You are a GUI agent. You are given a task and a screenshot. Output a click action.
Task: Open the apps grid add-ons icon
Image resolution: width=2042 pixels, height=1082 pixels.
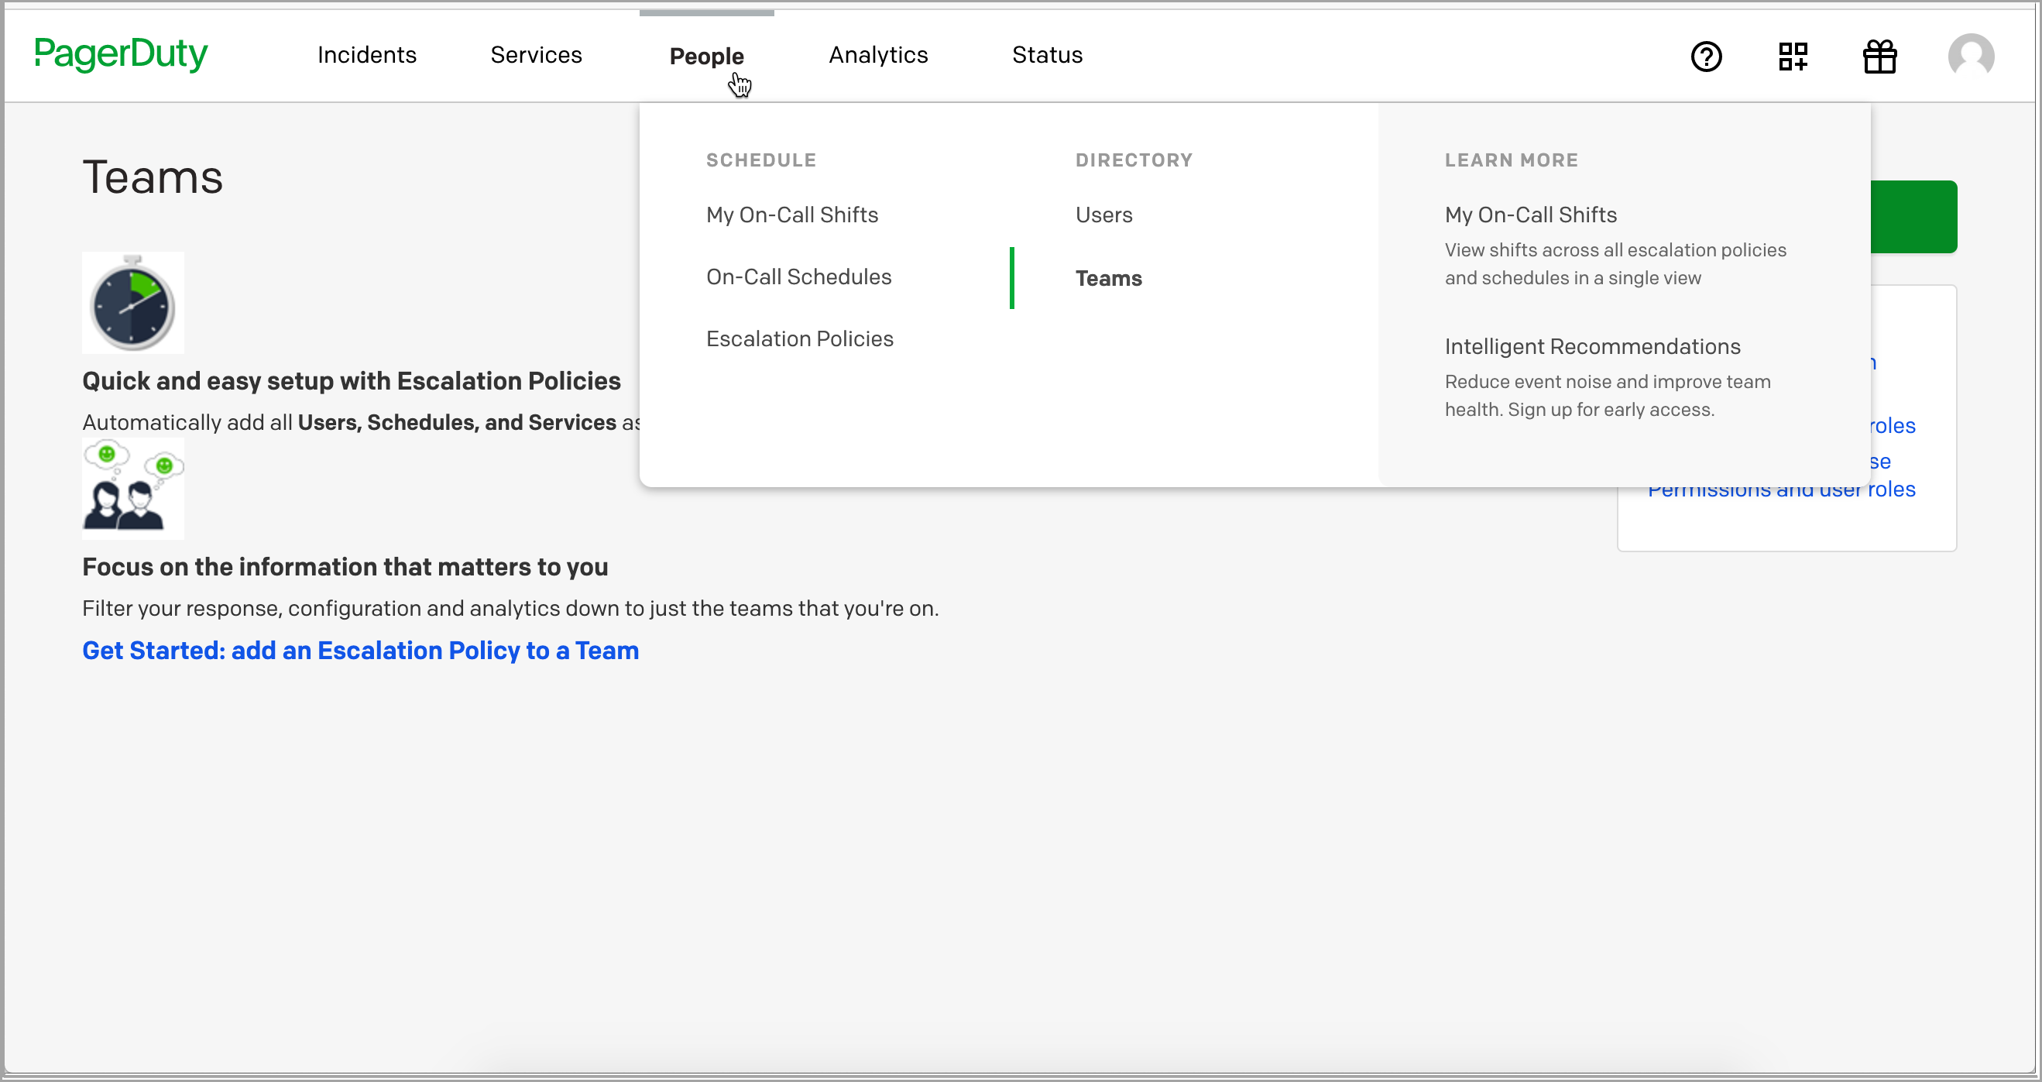[x=1793, y=57]
